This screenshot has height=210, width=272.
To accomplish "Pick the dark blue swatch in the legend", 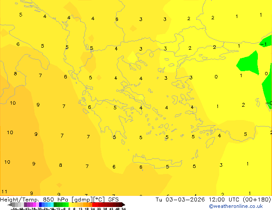I will [x=40, y=204].
